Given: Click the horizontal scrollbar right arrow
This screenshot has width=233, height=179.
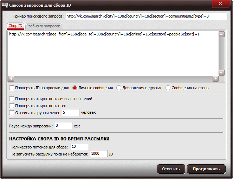Looking at the screenshot, I should coord(215,79).
